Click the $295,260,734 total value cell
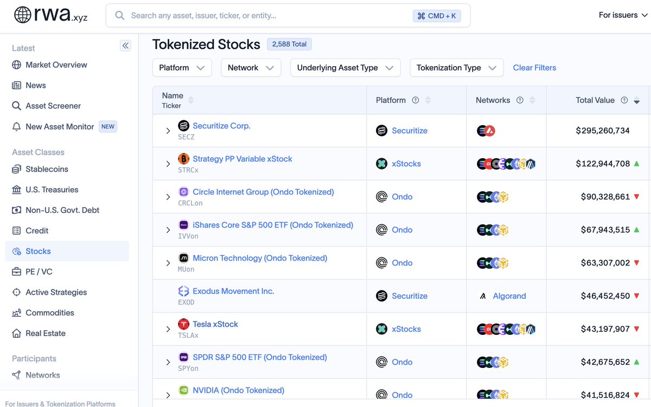 tap(603, 131)
